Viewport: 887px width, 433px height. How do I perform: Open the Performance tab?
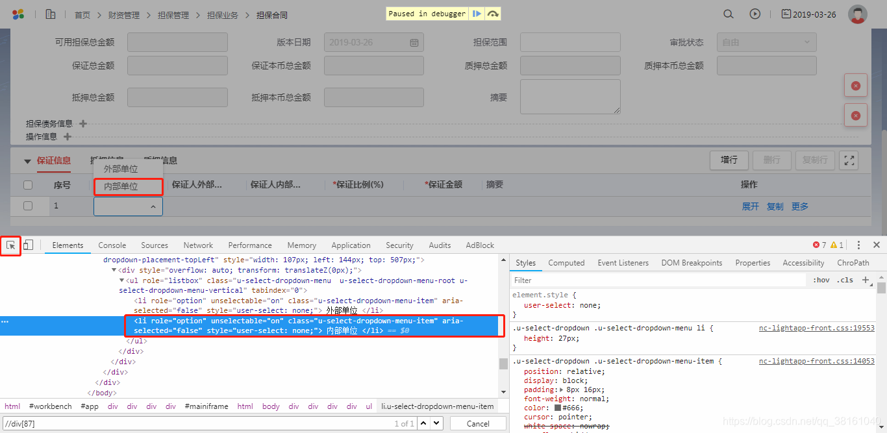point(250,245)
